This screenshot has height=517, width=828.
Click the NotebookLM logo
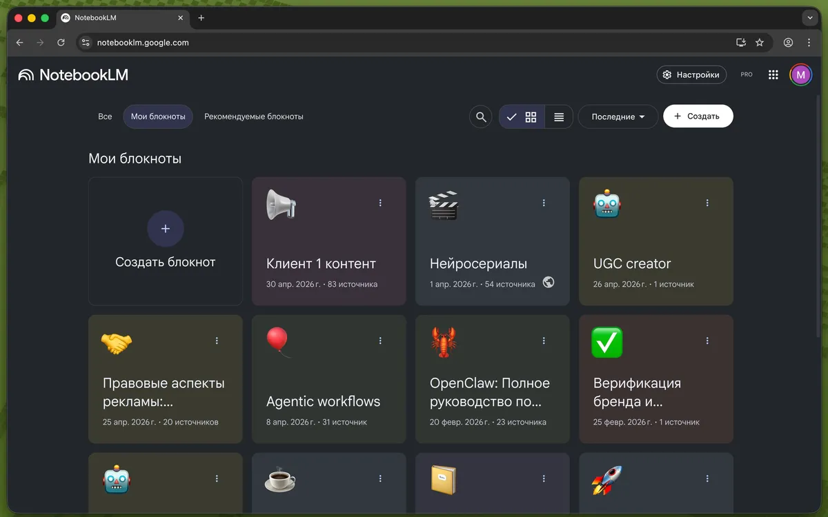point(73,74)
